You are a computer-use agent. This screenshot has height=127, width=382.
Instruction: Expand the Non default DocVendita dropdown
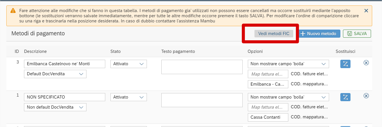point(55,107)
